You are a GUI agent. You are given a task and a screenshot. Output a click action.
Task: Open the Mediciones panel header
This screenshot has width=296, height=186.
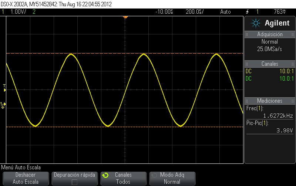[x=270, y=101]
